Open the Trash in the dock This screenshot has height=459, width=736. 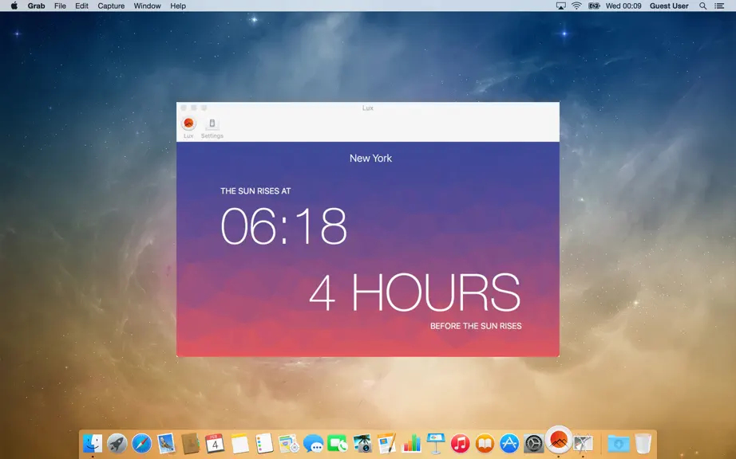coord(643,442)
